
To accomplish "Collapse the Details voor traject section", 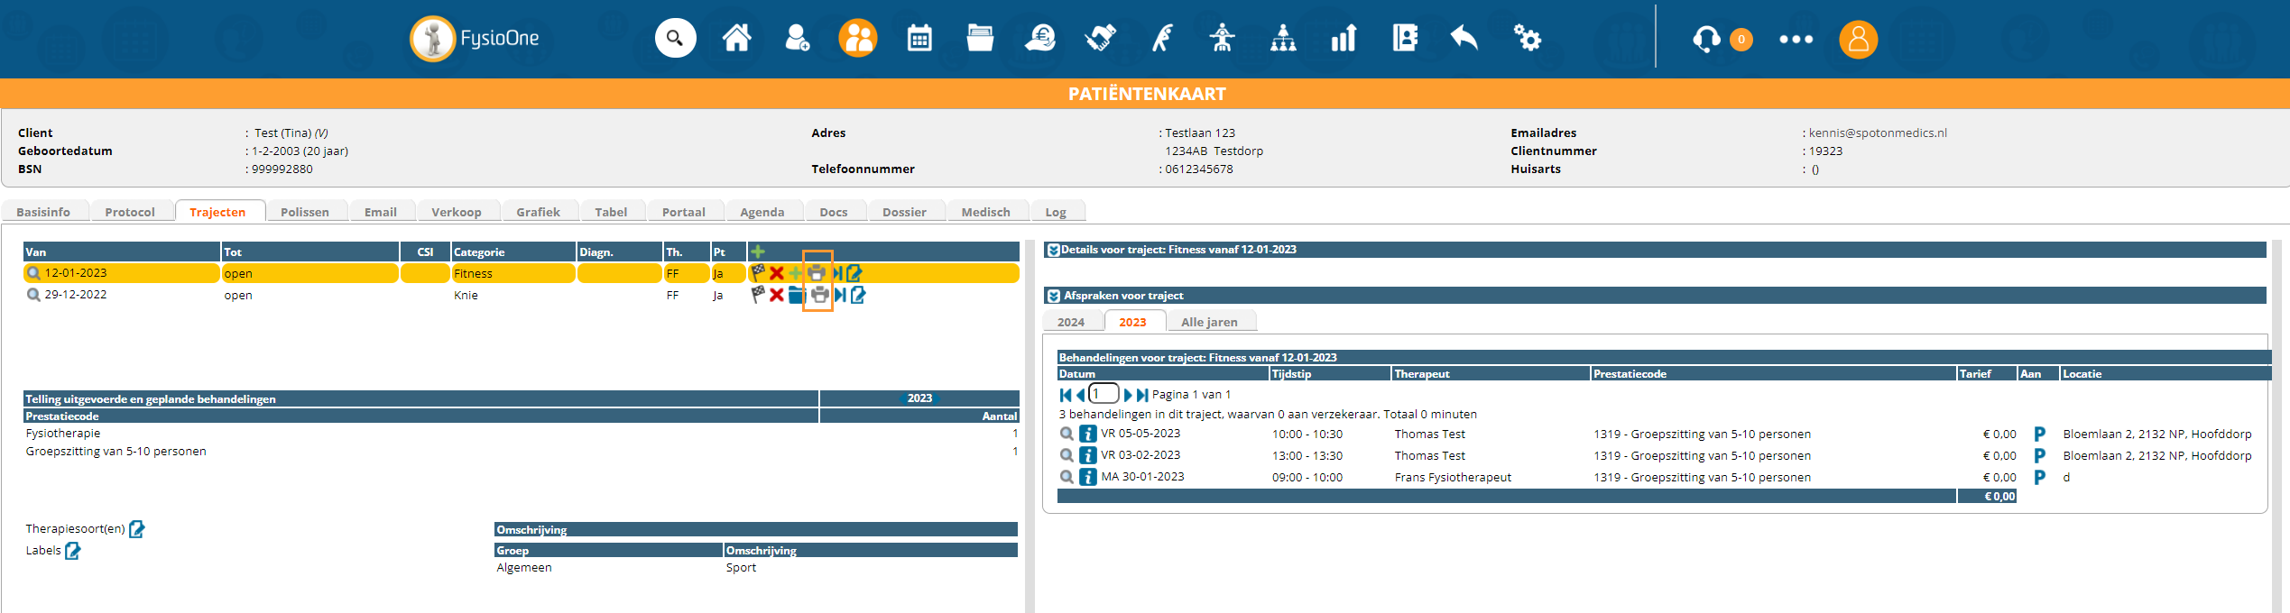I will click(1053, 250).
